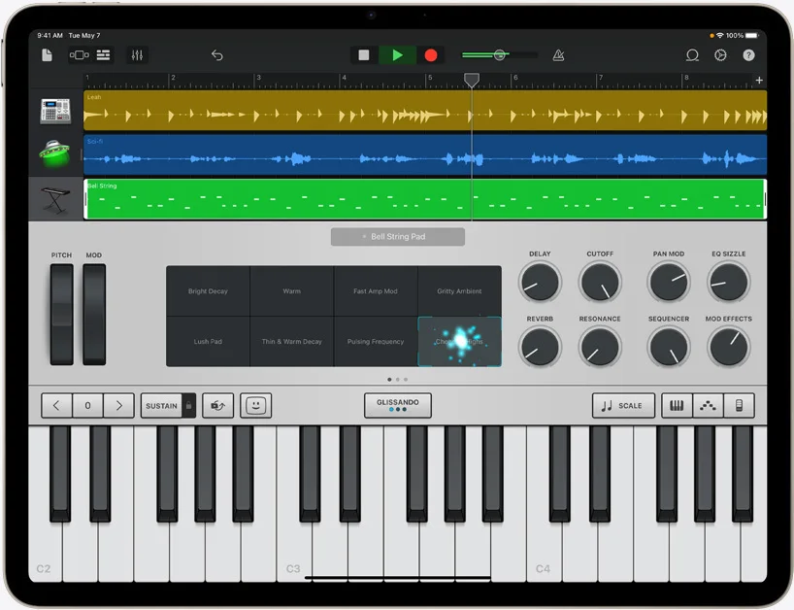Adjust the master volume slider
The image size is (794, 610).
pyautogui.click(x=499, y=55)
